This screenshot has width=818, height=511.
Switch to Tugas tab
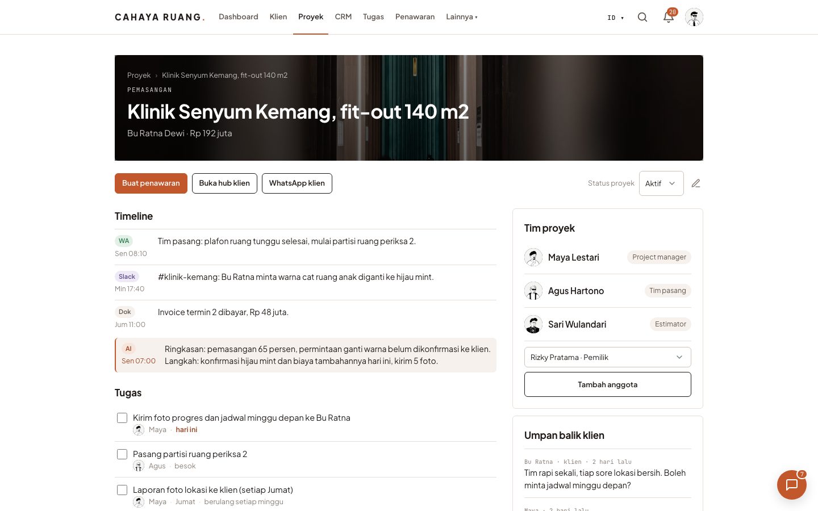(x=374, y=17)
